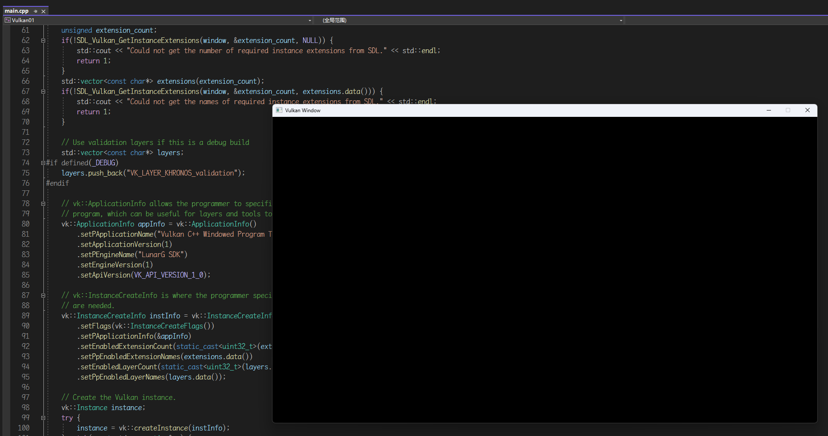Click line number 96 in the gutter
Image resolution: width=828 pixels, height=436 pixels.
26,388
